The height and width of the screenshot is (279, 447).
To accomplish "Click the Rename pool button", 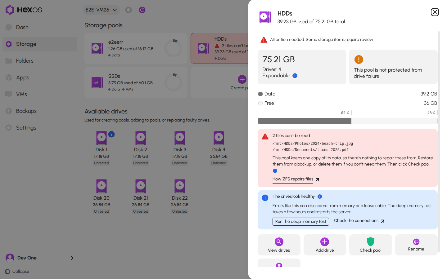I will (x=416, y=245).
